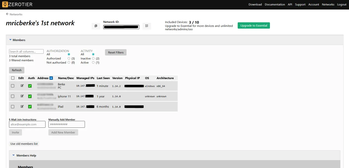The width and height of the screenshot is (349, 168).
Task: Select the Inactive (2) radio button
Action: pos(93,59)
